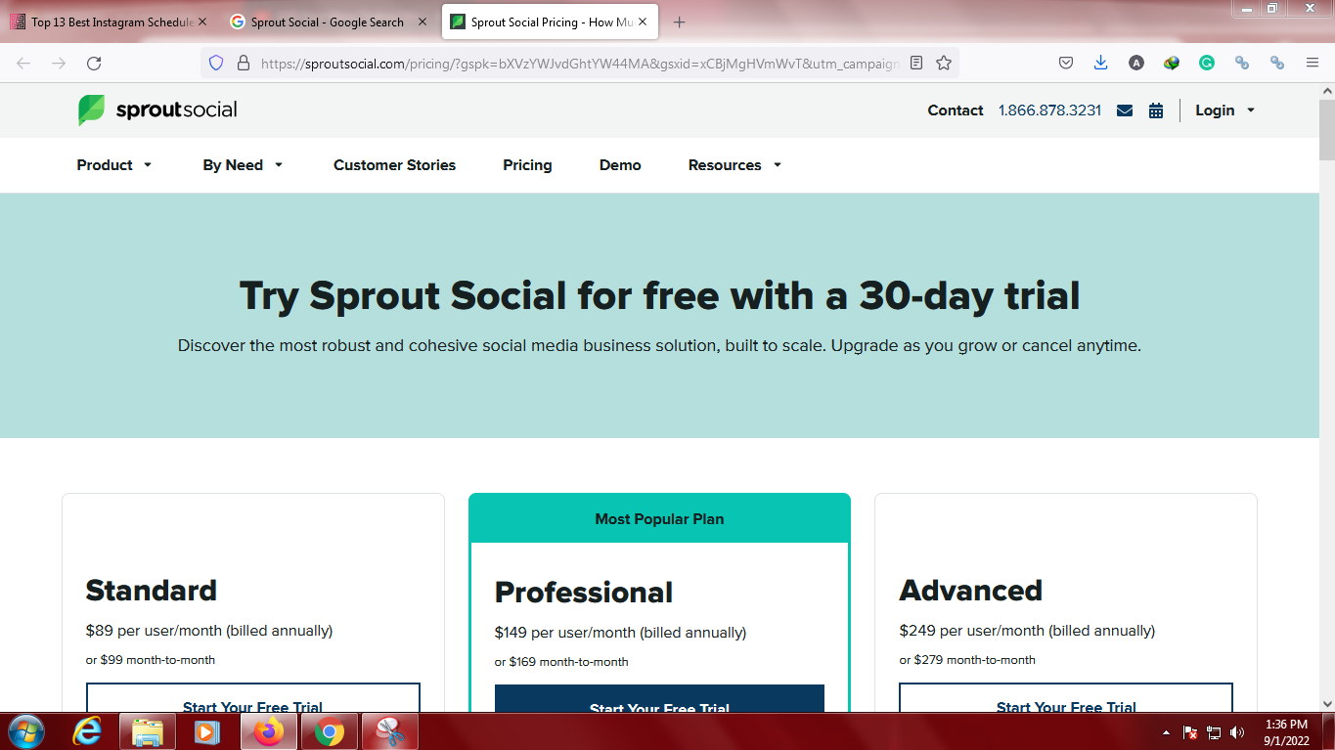Viewport: 1335px width, 750px height.
Task: Toggle reader view icon in address bar
Action: click(916, 63)
